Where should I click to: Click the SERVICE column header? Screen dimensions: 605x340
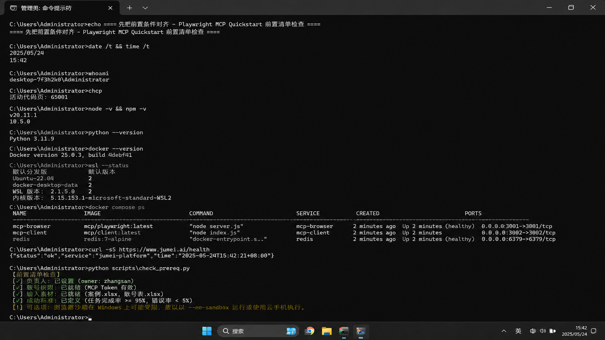click(308, 214)
